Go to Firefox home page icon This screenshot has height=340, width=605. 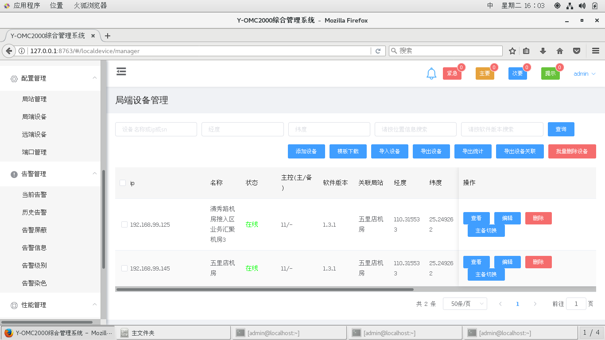coord(560,51)
